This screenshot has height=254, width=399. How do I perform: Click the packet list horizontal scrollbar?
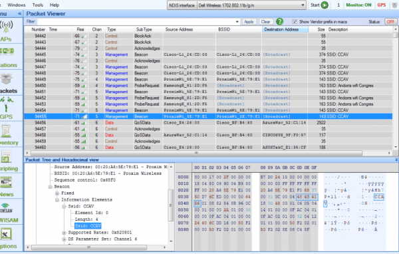(196, 153)
